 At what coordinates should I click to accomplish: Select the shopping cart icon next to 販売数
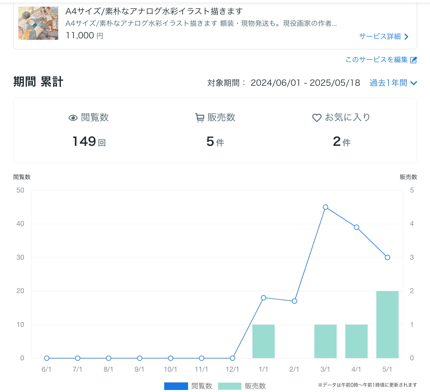click(x=199, y=117)
